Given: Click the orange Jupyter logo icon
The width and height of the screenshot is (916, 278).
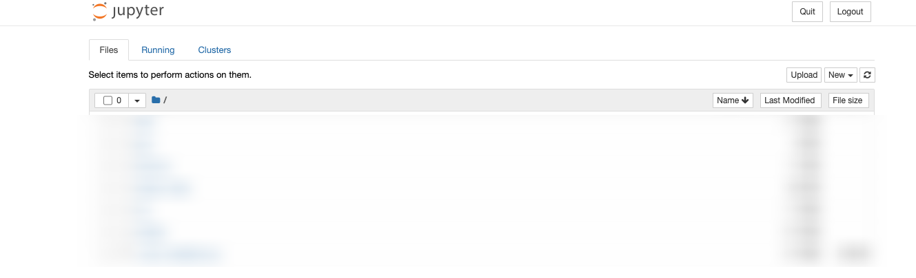Looking at the screenshot, I should 99,12.
